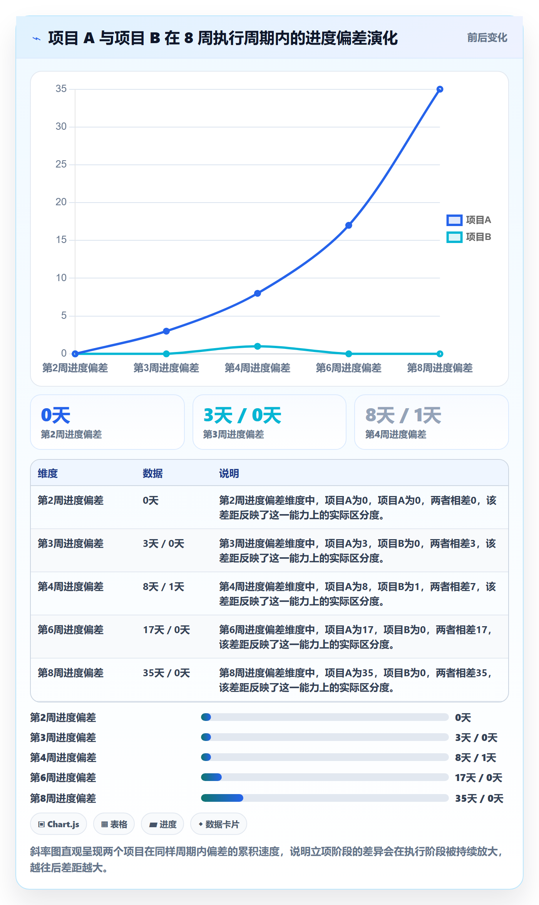Click the 数据 table column header
The height and width of the screenshot is (905, 539).
[153, 473]
